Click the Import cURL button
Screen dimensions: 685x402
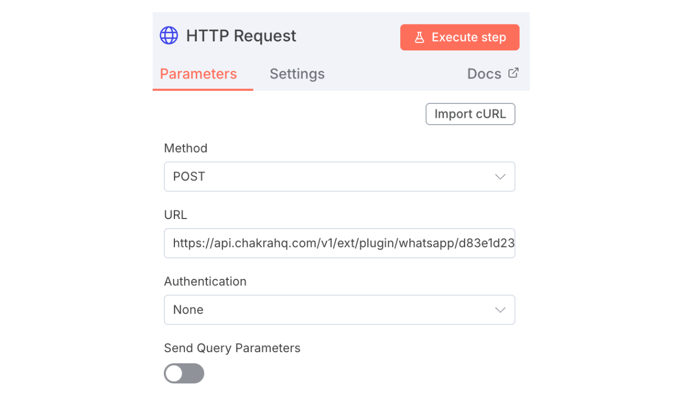[470, 114]
